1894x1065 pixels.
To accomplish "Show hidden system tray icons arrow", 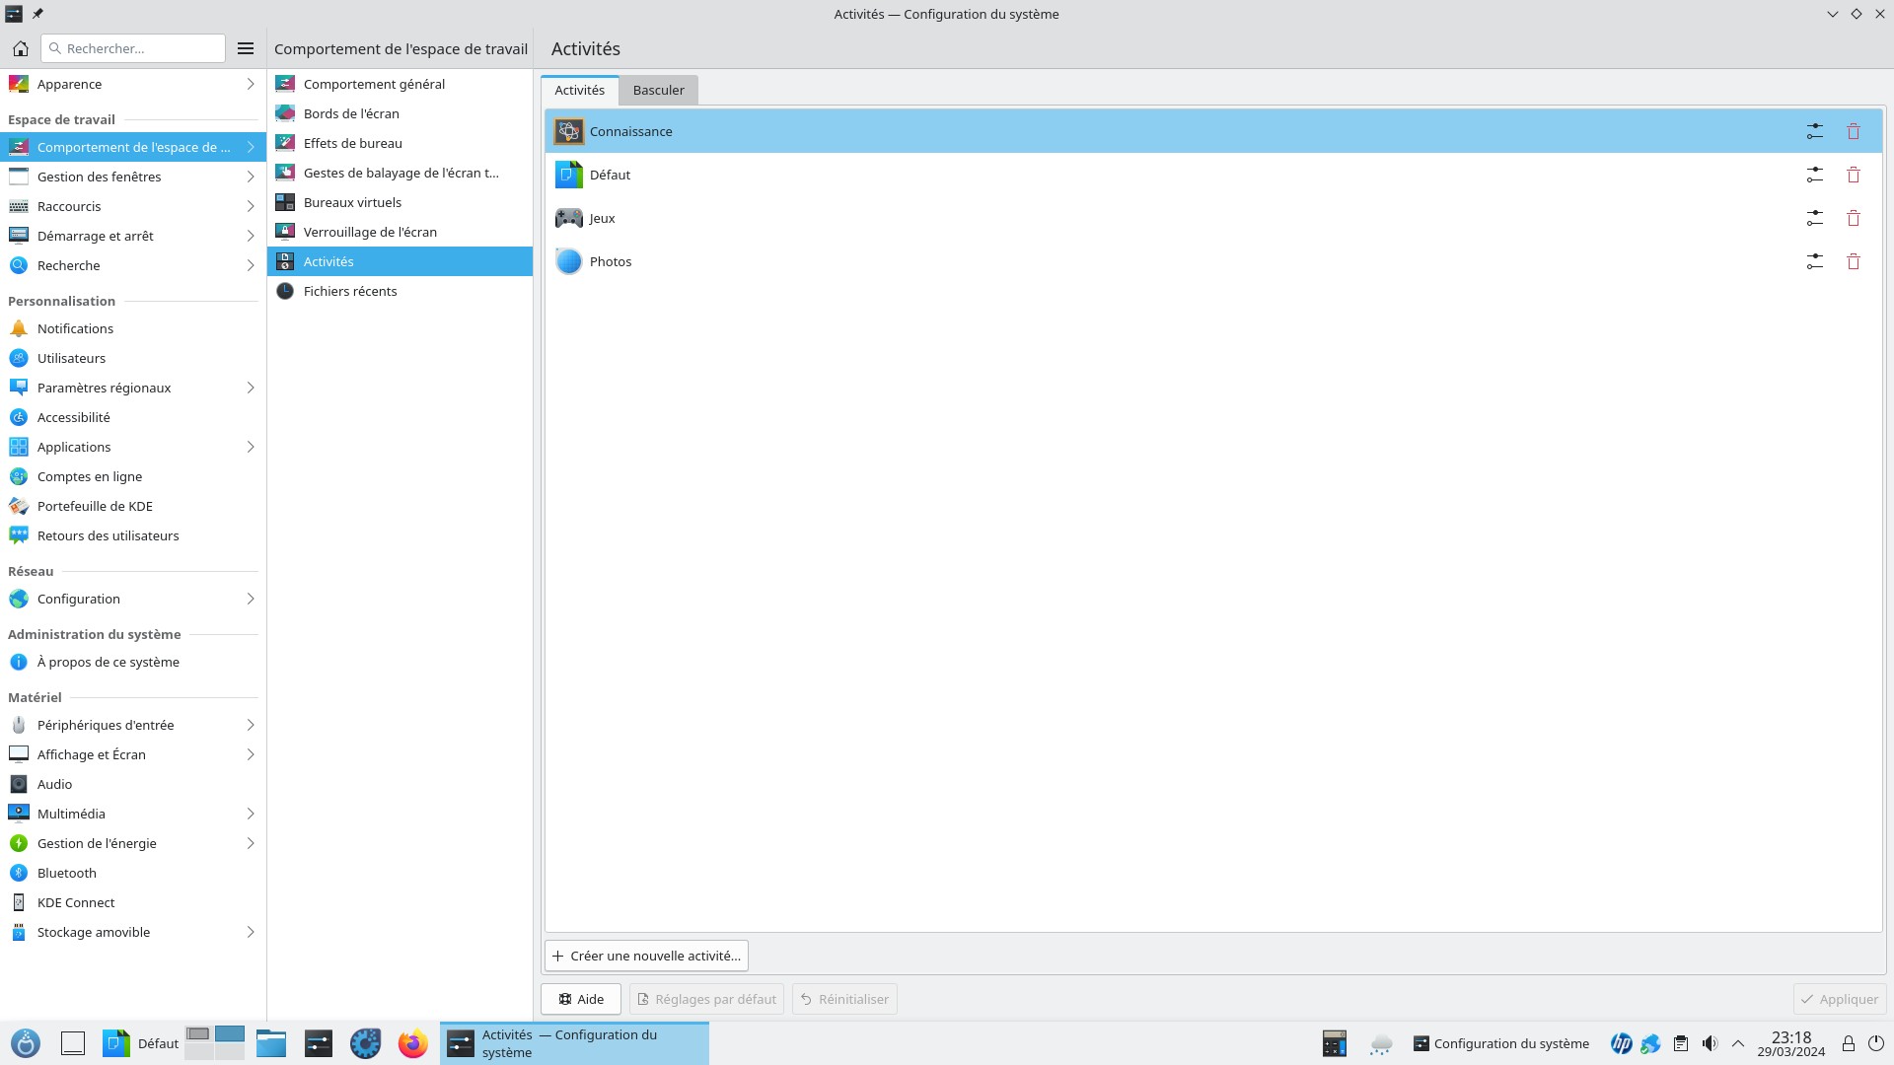I will click(1738, 1043).
